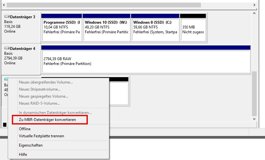Viewport: 265px width, 160px height.
Task: Select the 350 MB unallocated space
Action: tap(193, 28)
